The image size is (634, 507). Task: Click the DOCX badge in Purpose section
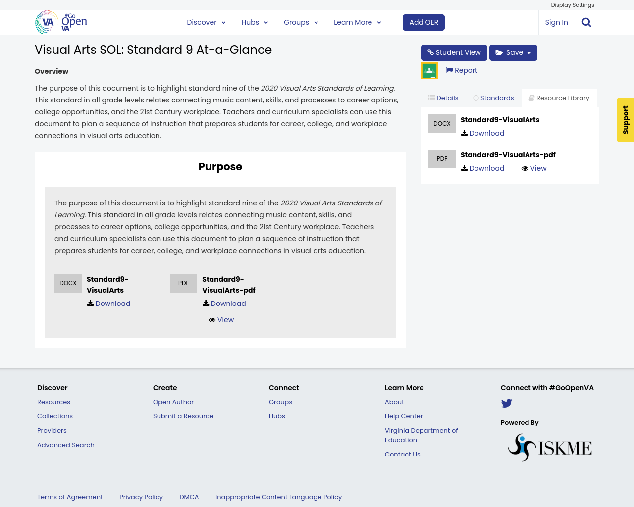68,283
